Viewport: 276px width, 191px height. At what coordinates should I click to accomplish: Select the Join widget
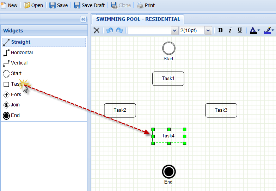(15, 105)
